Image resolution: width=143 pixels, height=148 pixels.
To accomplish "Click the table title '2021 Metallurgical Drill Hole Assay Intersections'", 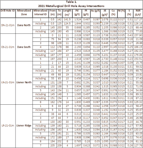I will (71, 6).
